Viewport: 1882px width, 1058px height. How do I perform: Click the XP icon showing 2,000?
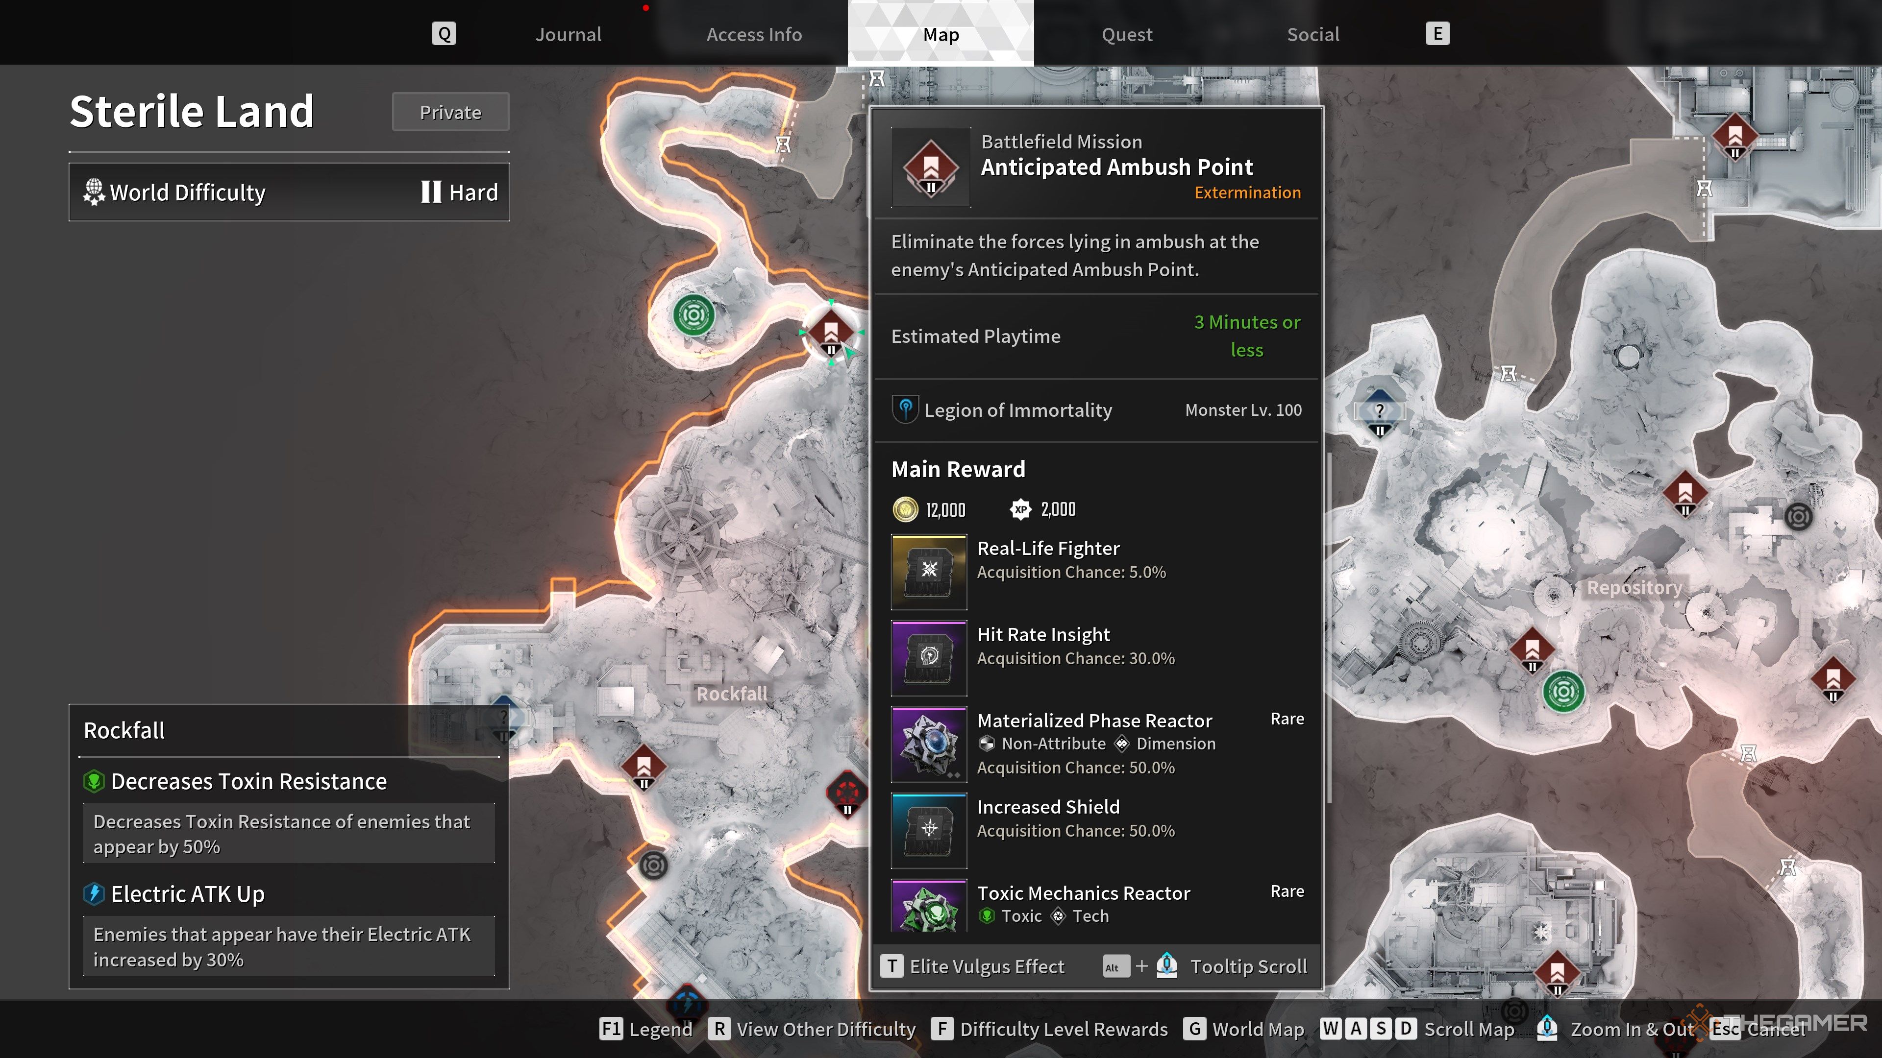(x=1020, y=509)
